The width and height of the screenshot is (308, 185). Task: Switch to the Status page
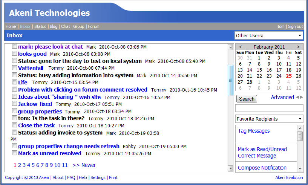point(40,26)
